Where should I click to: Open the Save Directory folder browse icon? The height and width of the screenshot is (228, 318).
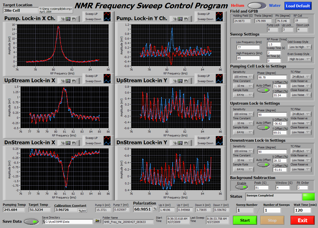coord(97,221)
